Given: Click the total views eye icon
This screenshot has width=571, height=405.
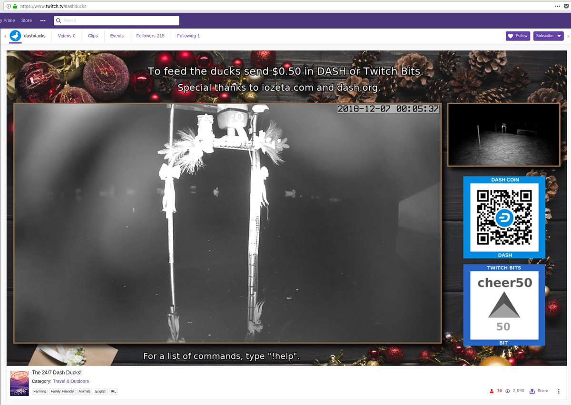Looking at the screenshot, I should tap(508, 391).
